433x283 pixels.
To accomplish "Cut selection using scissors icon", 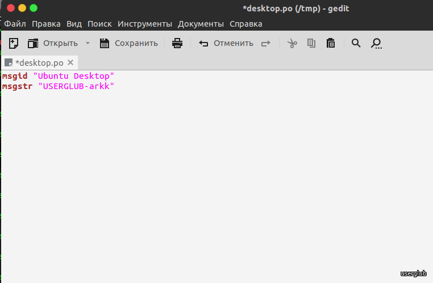I will [x=292, y=43].
